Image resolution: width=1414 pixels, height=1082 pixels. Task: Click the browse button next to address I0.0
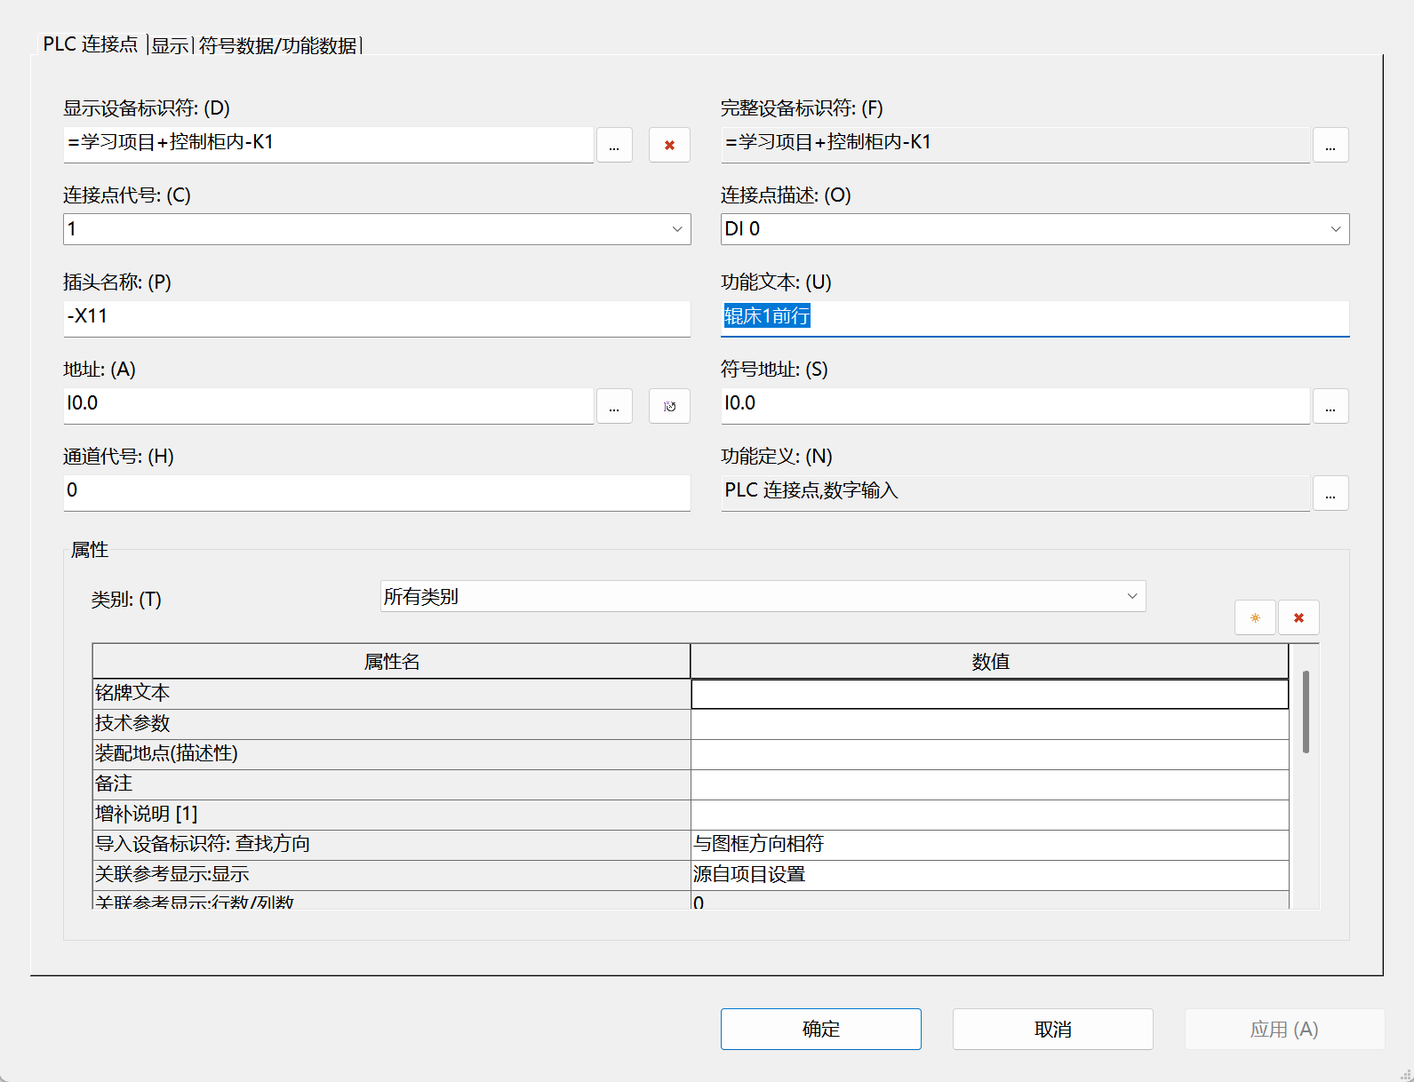[614, 406]
